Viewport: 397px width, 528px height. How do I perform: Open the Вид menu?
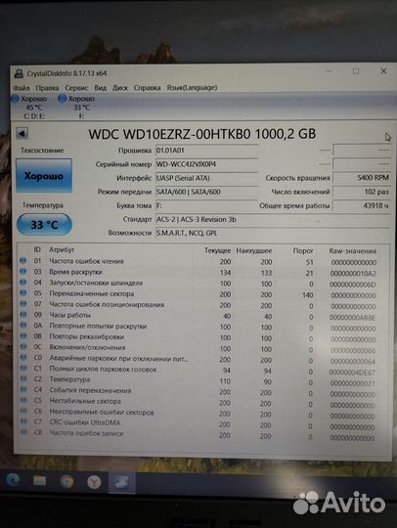(100, 88)
